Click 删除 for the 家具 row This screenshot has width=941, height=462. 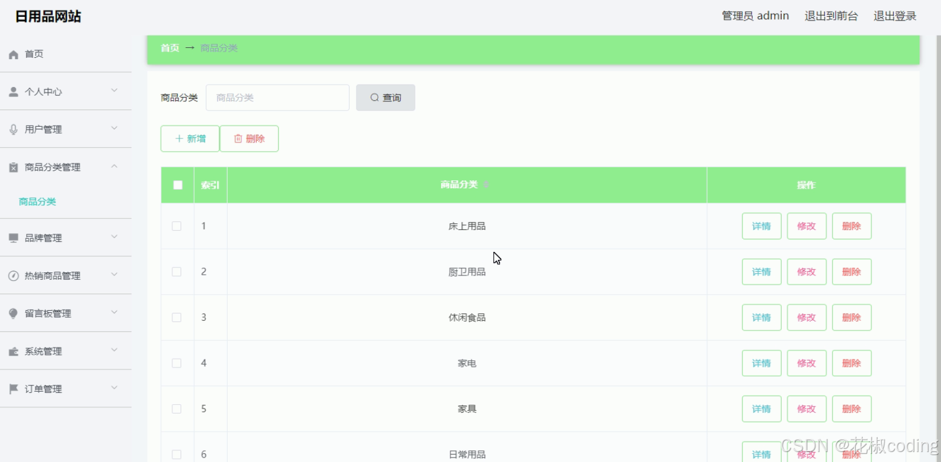coord(851,409)
